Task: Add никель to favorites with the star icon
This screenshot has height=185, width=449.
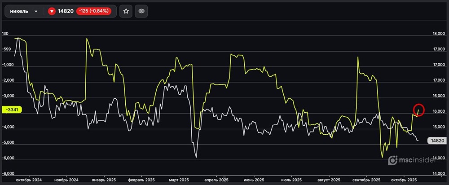Action: point(126,11)
